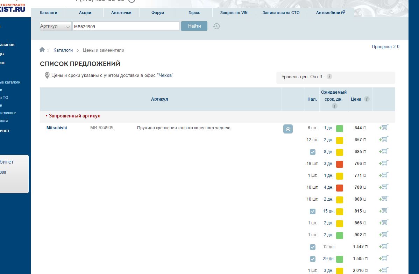Image resolution: width=419 pixels, height=274 pixels.
Task: Click the info icon beside price level
Action: tap(329, 77)
